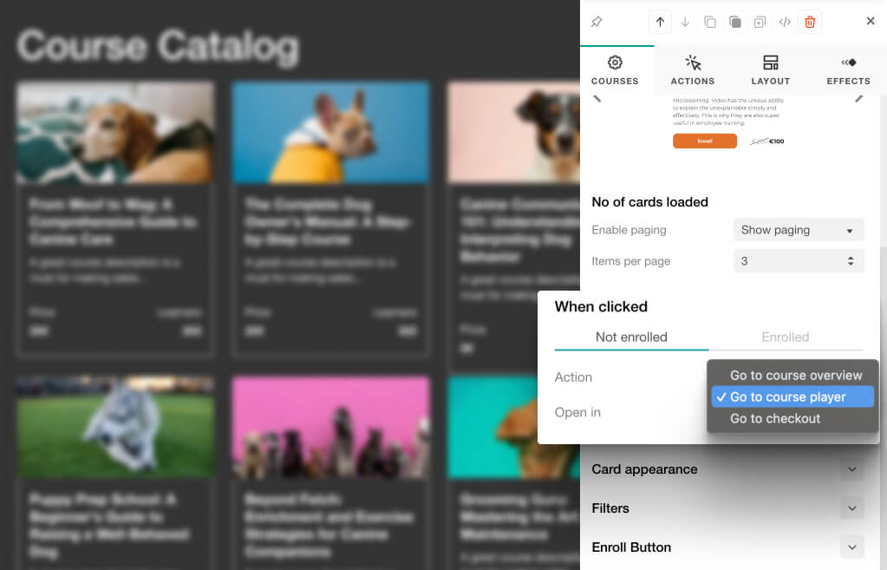Duplicate the widget with the duplicate icon
887x570 pixels.
tap(760, 22)
